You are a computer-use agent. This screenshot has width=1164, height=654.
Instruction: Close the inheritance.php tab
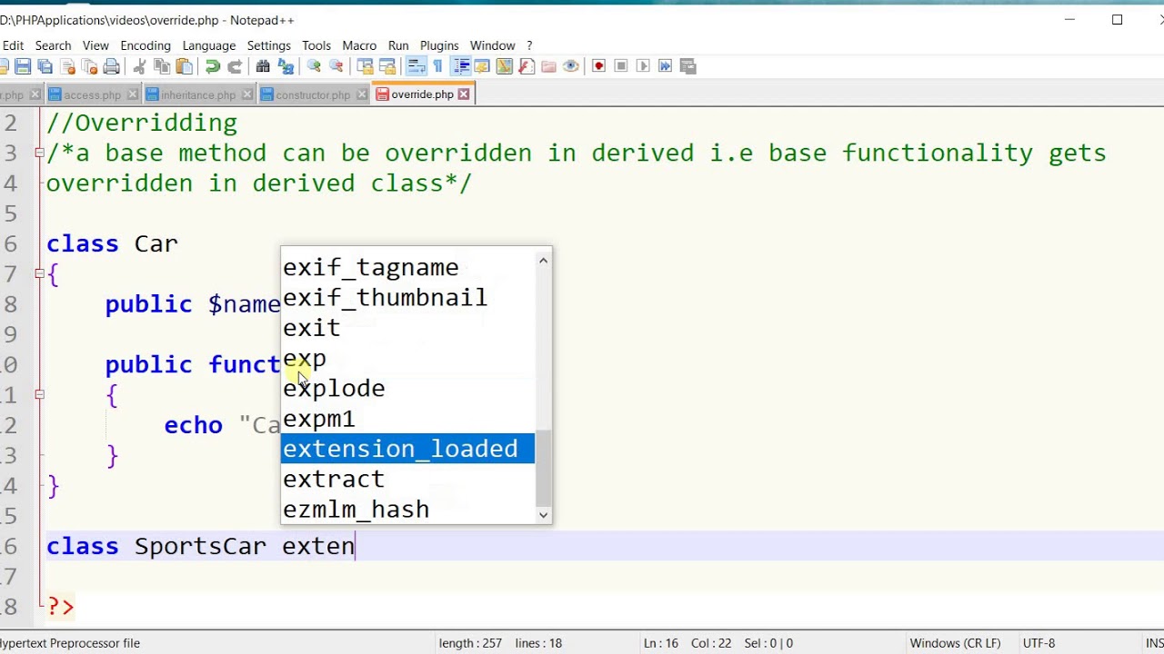coord(247,94)
